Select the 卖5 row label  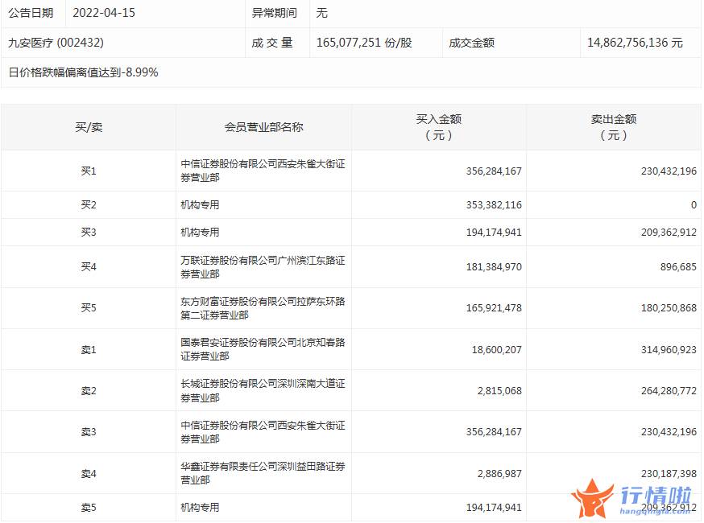coord(89,508)
